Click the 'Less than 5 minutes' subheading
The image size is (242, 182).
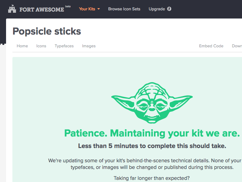tap(152, 146)
